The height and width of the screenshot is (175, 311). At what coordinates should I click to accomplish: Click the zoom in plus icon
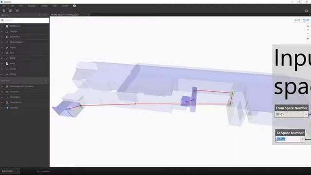pyautogui.click(x=308, y=30)
